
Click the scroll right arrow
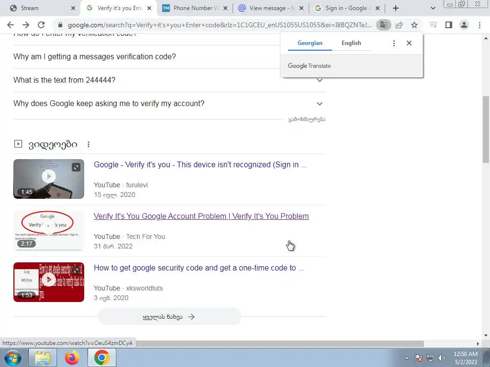click(478, 344)
